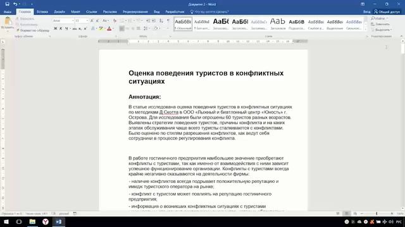Open the Ссылки tab
The image size is (405, 227).
[91, 12]
